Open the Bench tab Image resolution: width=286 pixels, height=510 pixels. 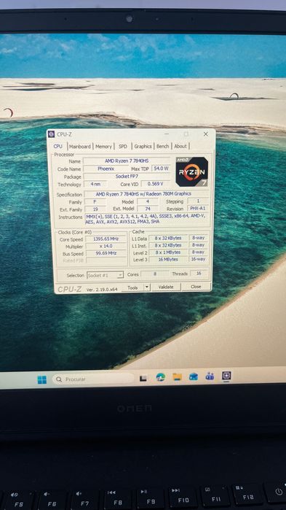[x=163, y=147]
